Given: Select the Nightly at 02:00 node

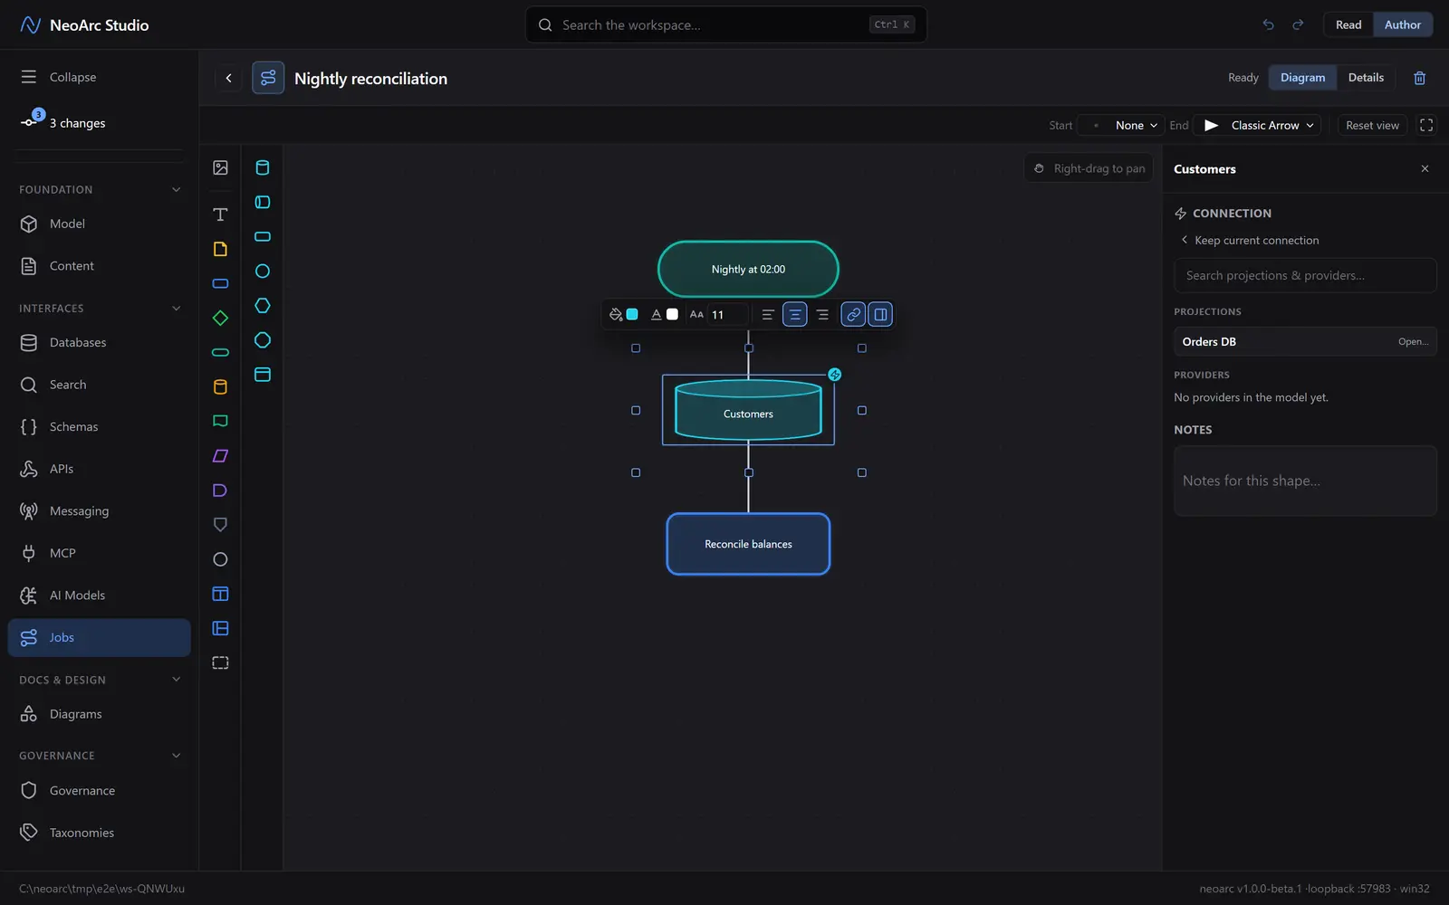Looking at the screenshot, I should point(748,269).
